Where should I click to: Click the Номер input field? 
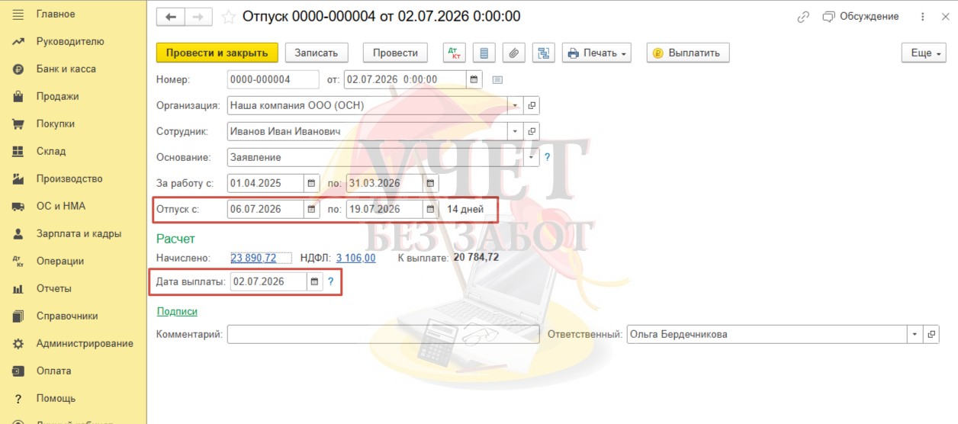pyautogui.click(x=273, y=79)
